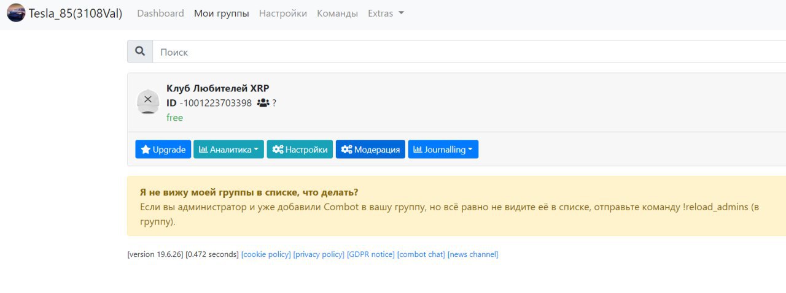786x293 pixels.
Task: Click the chart icon on Journalling
Action: coord(418,150)
